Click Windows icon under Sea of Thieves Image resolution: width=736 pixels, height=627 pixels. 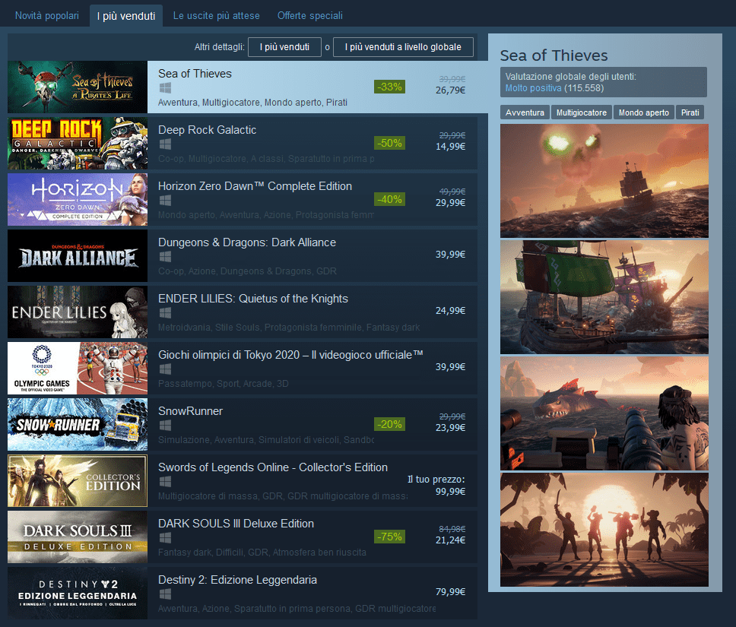[165, 87]
